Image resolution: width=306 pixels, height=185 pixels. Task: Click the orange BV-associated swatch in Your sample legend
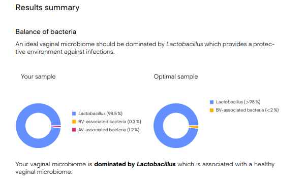click(x=74, y=122)
